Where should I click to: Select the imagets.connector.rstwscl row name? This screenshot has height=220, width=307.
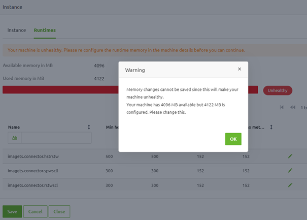[x=28, y=185]
